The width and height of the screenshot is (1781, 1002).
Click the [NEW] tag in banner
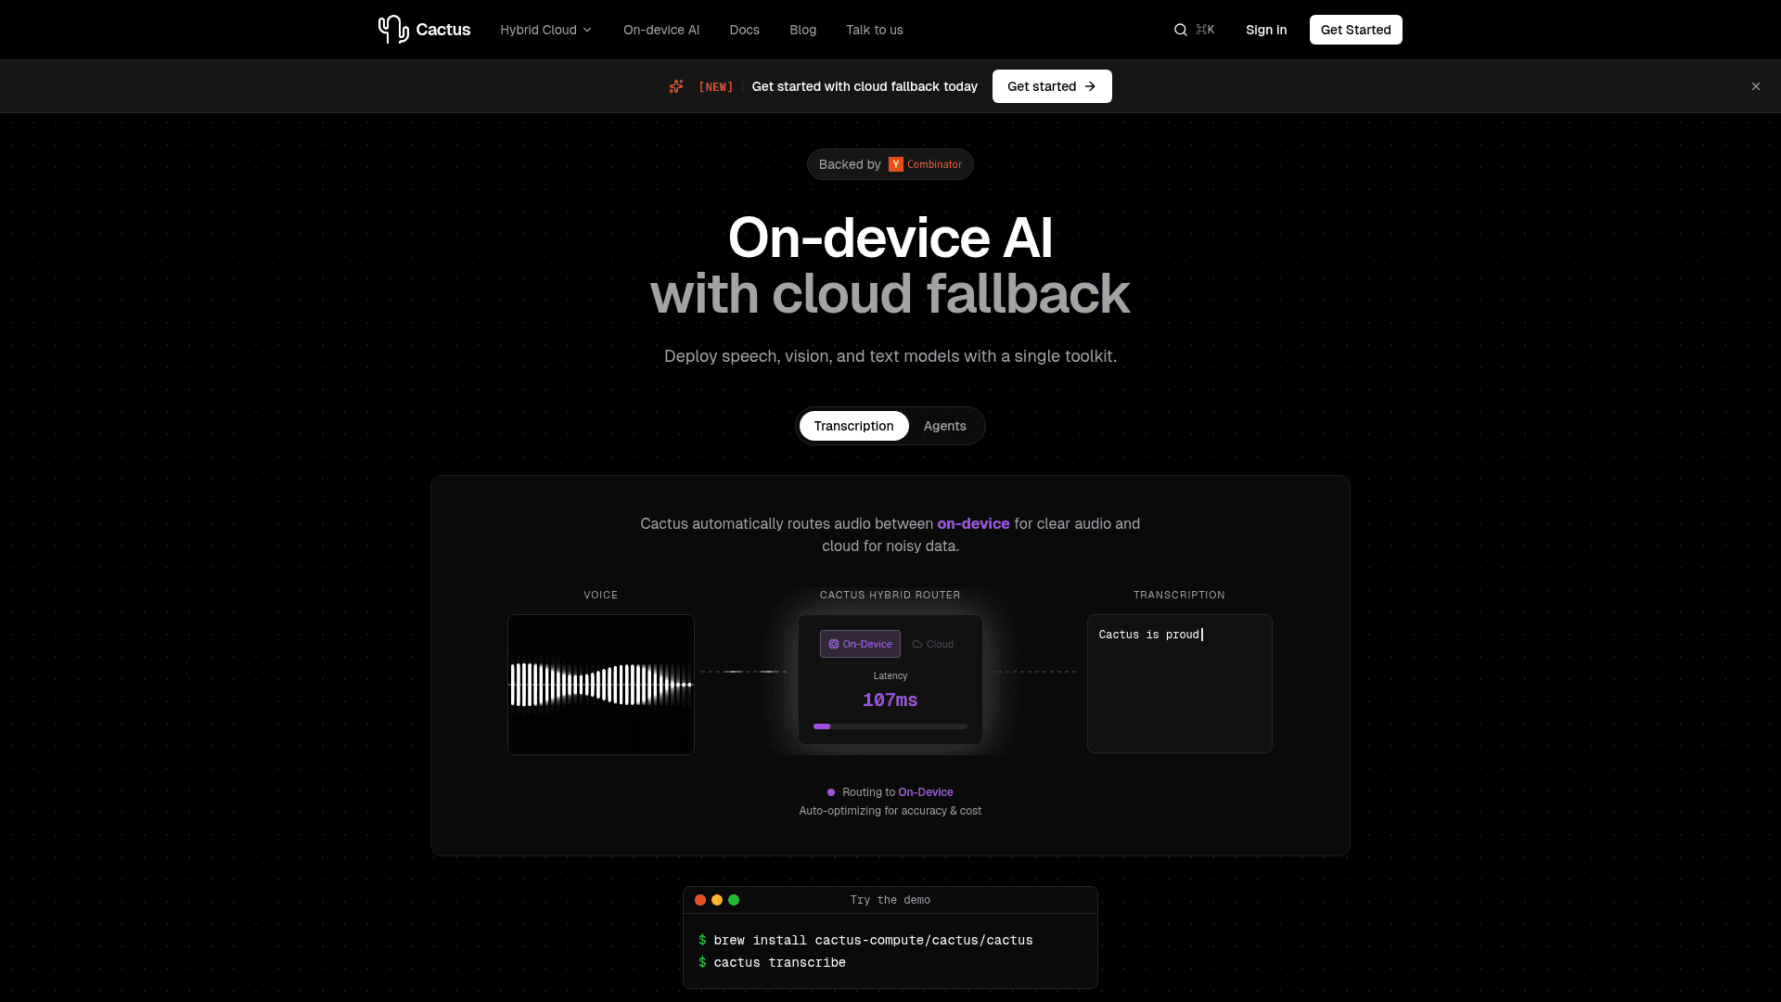[716, 86]
